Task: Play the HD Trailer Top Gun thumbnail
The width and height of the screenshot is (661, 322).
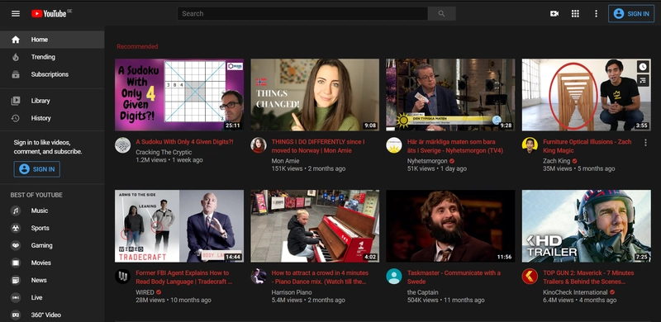Action: tap(587, 226)
